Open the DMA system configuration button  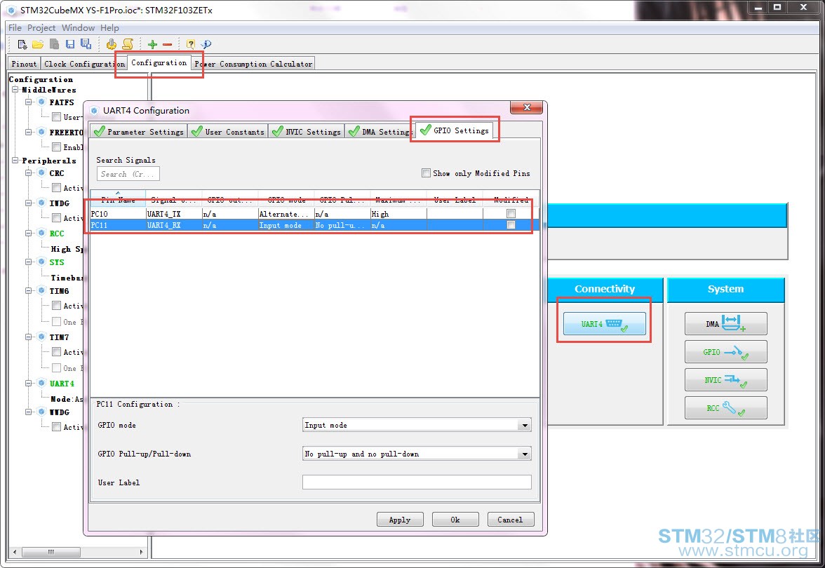[x=725, y=324]
